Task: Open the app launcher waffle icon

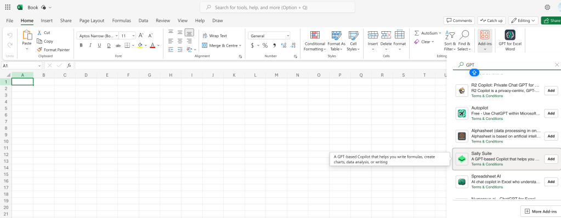Action: coord(8,7)
